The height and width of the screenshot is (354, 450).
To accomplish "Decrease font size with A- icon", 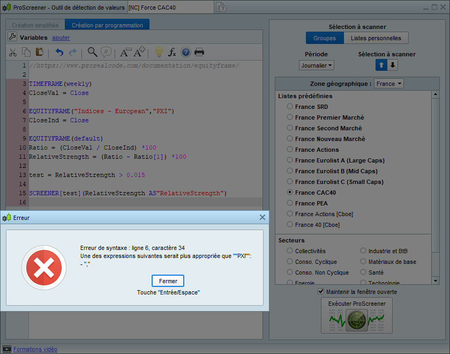I will [x=125, y=52].
